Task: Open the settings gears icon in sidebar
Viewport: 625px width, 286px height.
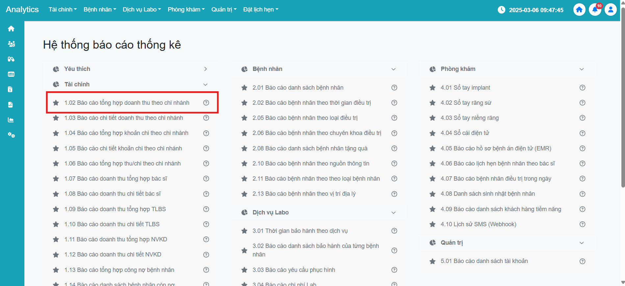Action: 11,135
